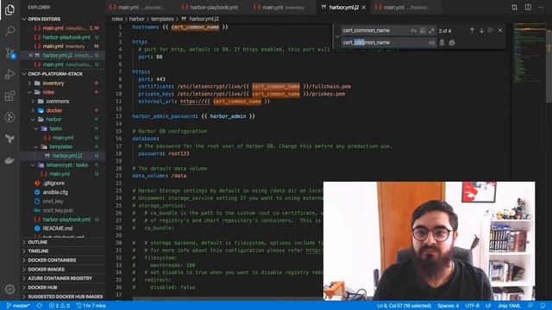This screenshot has width=552, height=310.
Task: Click the Replace All icon
Action: (452, 42)
